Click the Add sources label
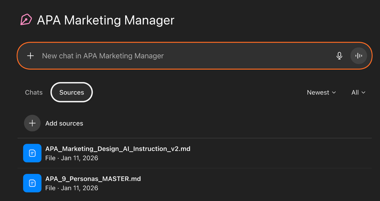 coord(64,123)
